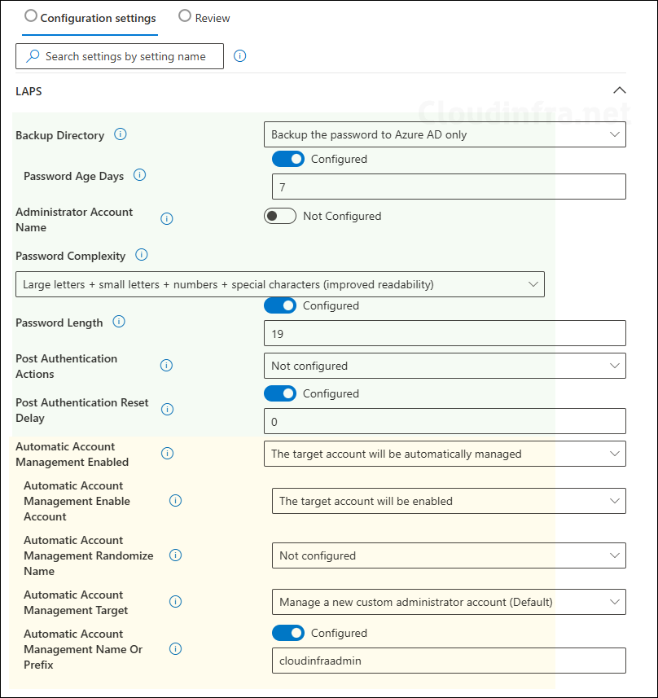This screenshot has height=698, width=658.
Task: Click the LAPS section heading
Action: click(x=29, y=91)
